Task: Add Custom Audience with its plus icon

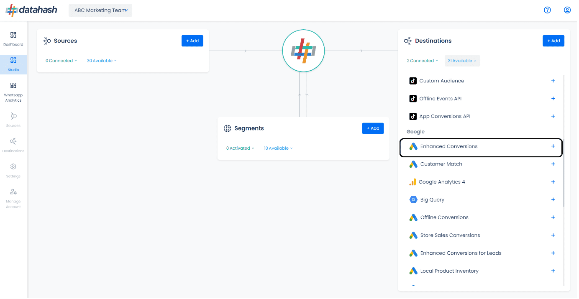Action: 553,81
